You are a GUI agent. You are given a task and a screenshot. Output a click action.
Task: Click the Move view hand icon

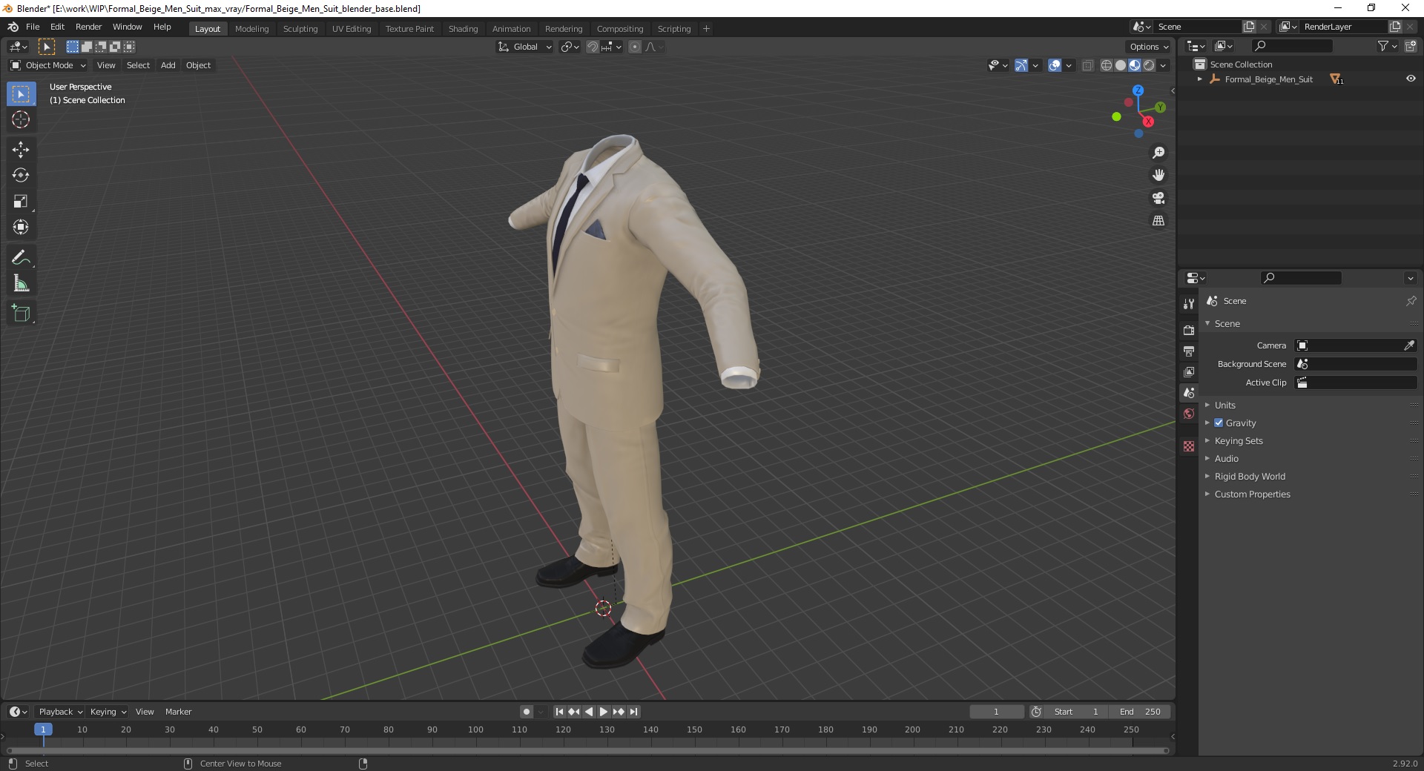pyautogui.click(x=1158, y=175)
